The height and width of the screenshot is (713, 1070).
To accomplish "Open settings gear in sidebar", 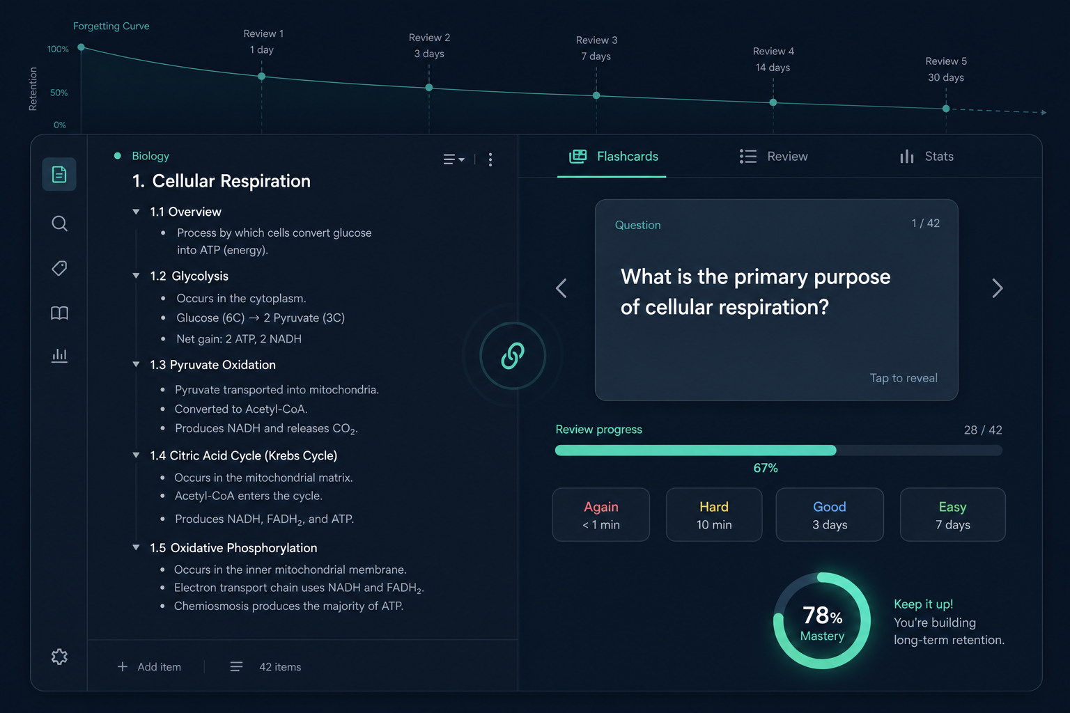I will (x=59, y=657).
